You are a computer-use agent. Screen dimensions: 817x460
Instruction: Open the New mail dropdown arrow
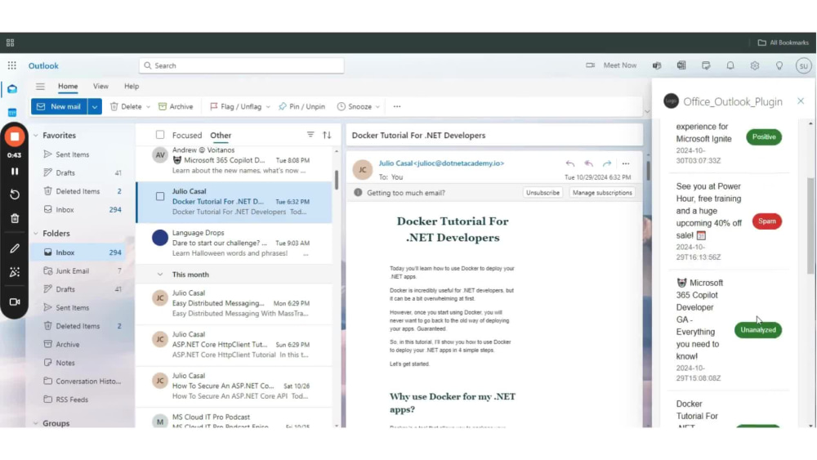94,106
